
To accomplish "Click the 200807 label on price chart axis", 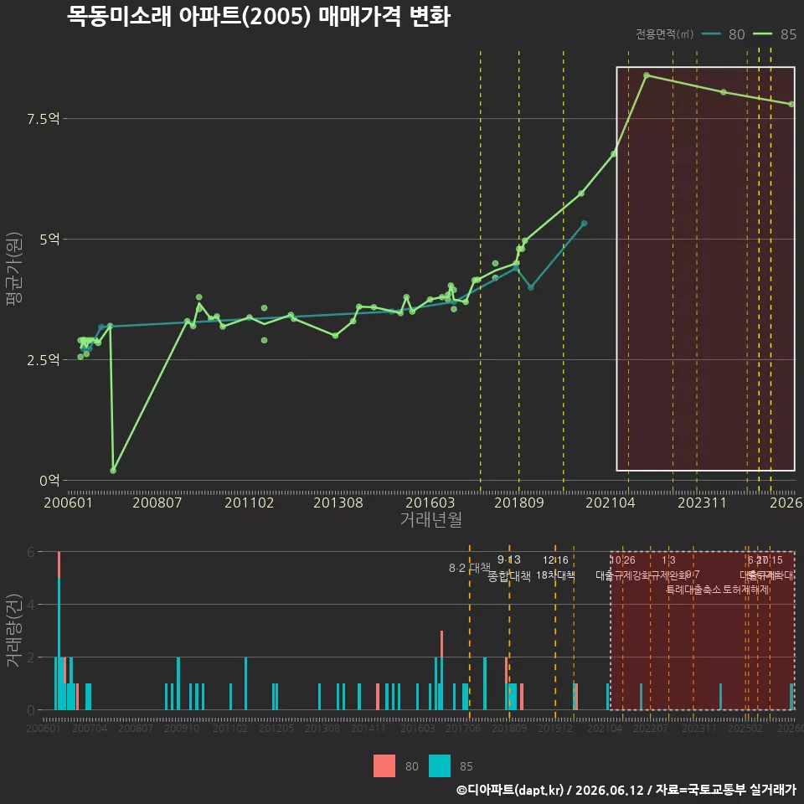I will click(157, 502).
